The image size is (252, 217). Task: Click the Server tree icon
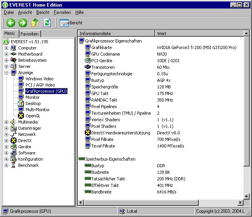tap(14, 66)
